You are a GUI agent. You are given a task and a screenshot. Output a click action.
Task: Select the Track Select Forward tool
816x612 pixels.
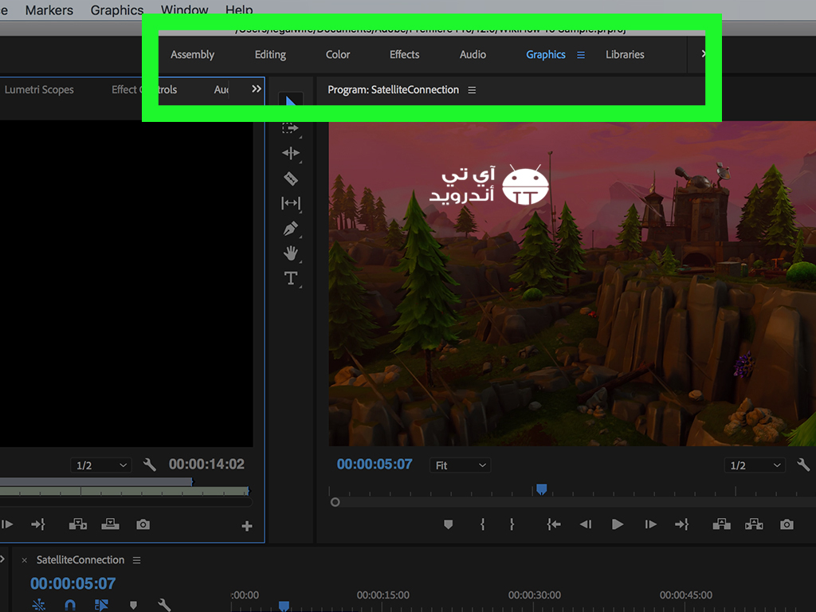pyautogui.click(x=290, y=128)
